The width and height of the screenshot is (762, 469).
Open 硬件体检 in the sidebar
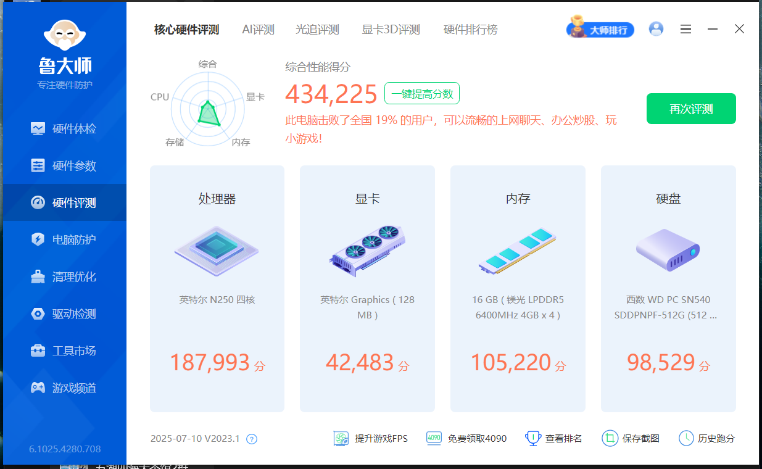tap(64, 128)
